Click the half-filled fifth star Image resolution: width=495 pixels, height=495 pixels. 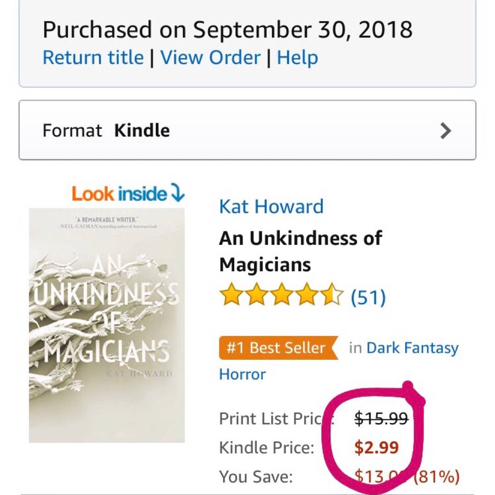pos(332,295)
